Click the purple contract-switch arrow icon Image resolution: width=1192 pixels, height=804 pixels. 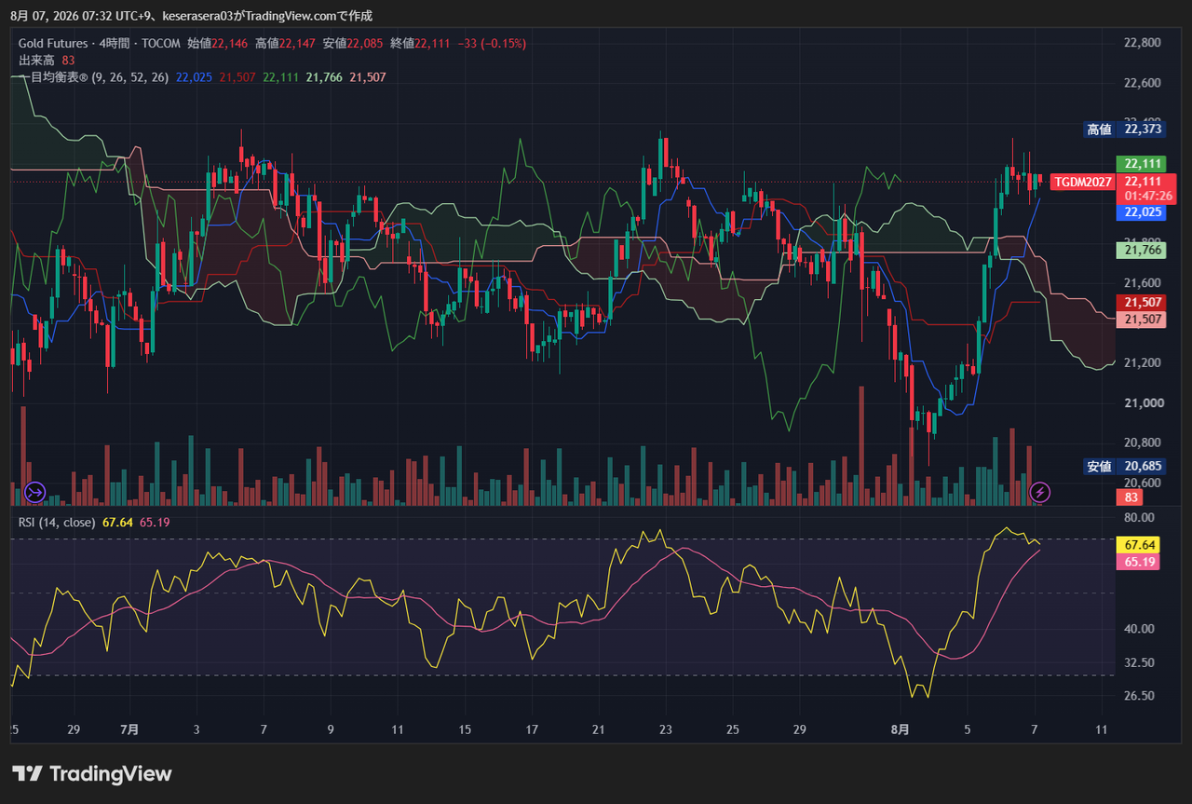(35, 491)
